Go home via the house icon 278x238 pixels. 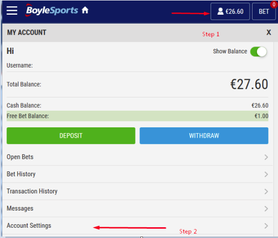[x=85, y=10]
